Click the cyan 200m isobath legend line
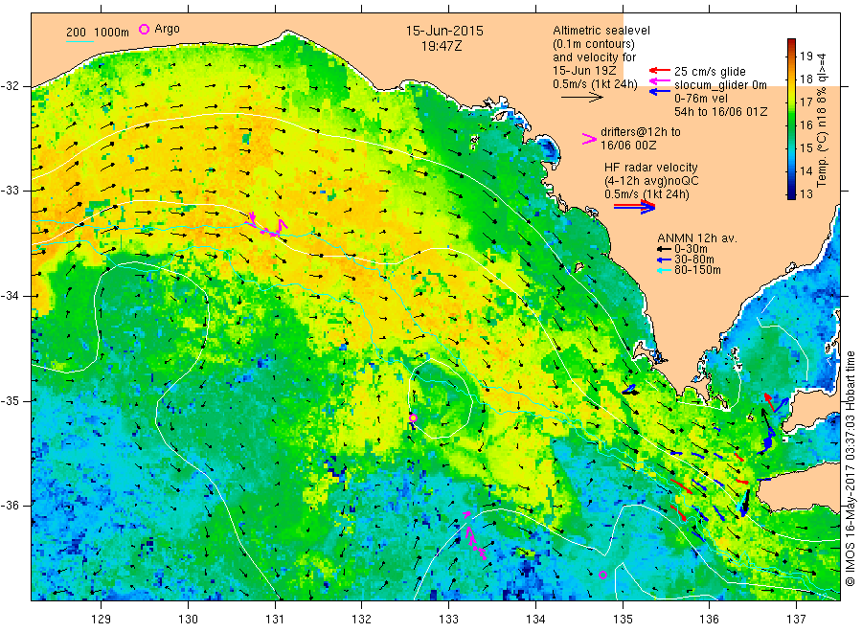The width and height of the screenshot is (862, 632). [79, 41]
